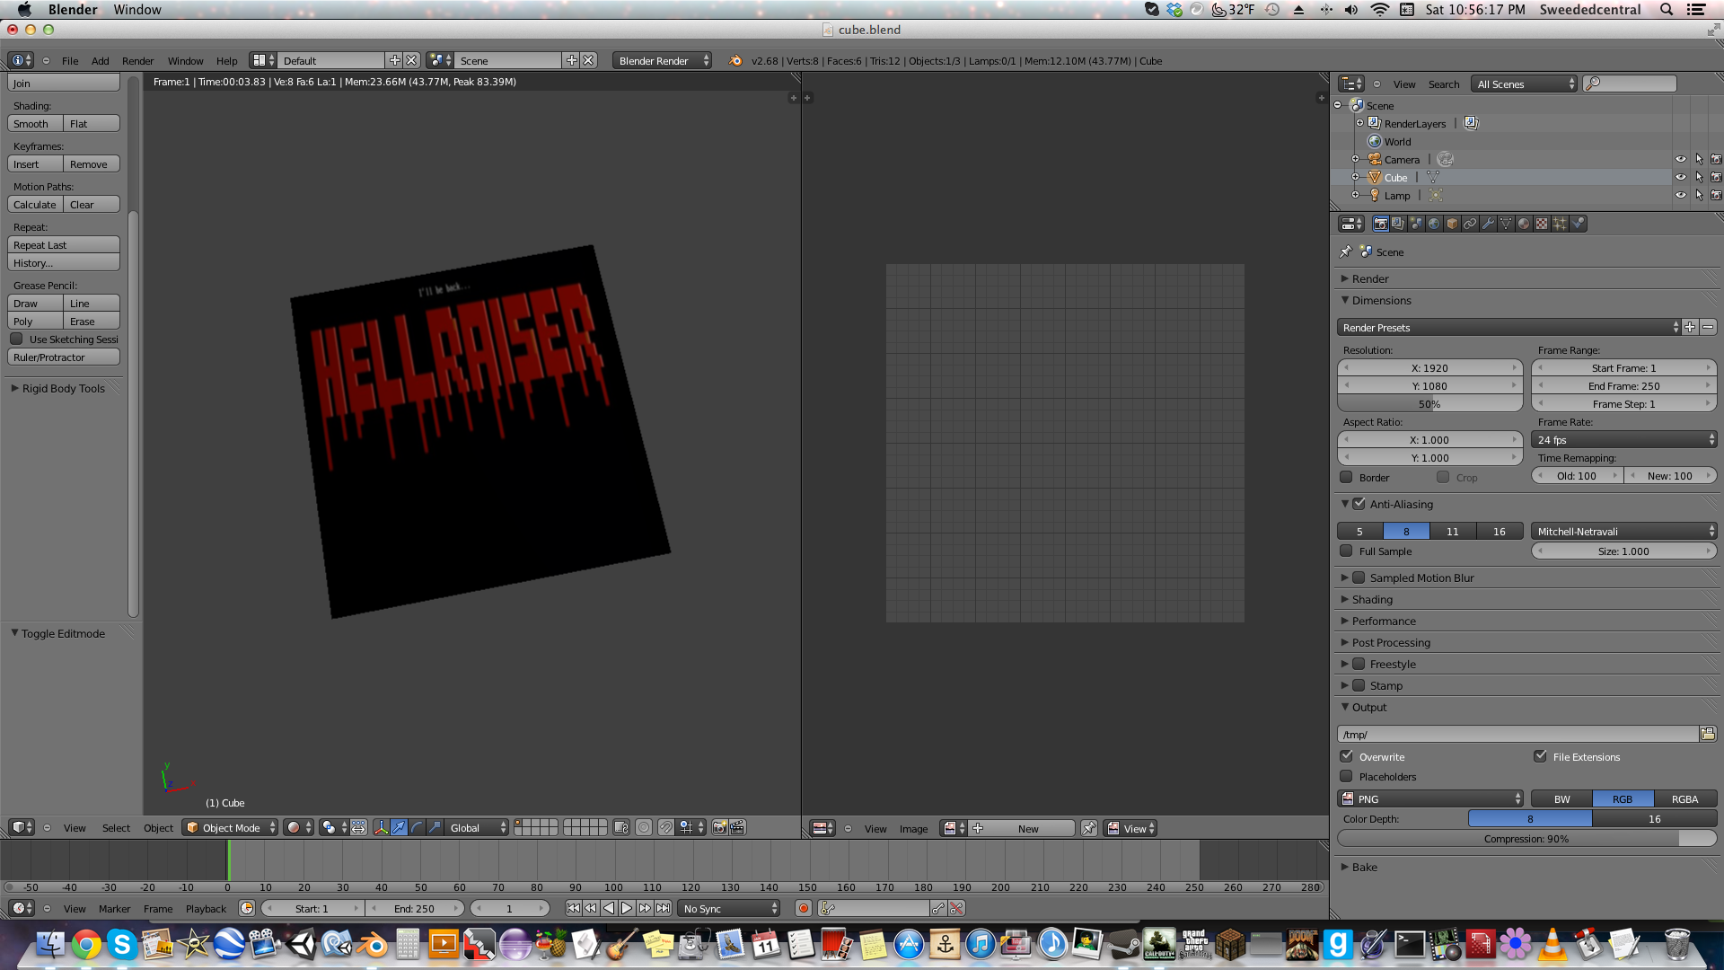Open the Mitchell-Netravali filter dropdown
Screen dimensions: 1724x970
point(1623,531)
